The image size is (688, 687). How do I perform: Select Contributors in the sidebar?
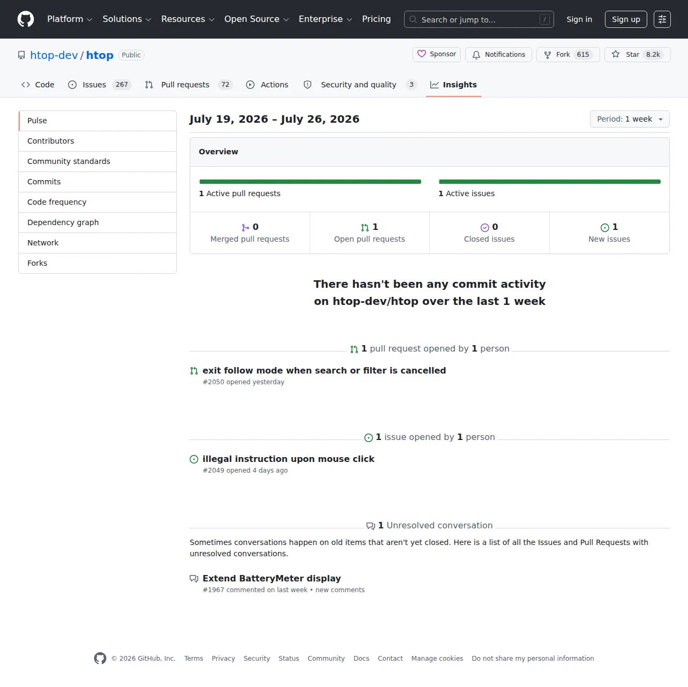click(98, 141)
